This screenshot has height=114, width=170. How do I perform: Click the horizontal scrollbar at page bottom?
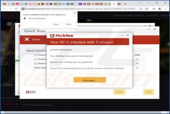coord(83,112)
